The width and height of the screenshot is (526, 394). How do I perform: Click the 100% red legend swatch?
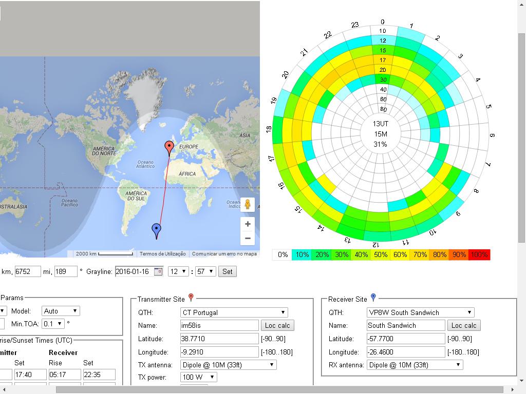coord(479,255)
